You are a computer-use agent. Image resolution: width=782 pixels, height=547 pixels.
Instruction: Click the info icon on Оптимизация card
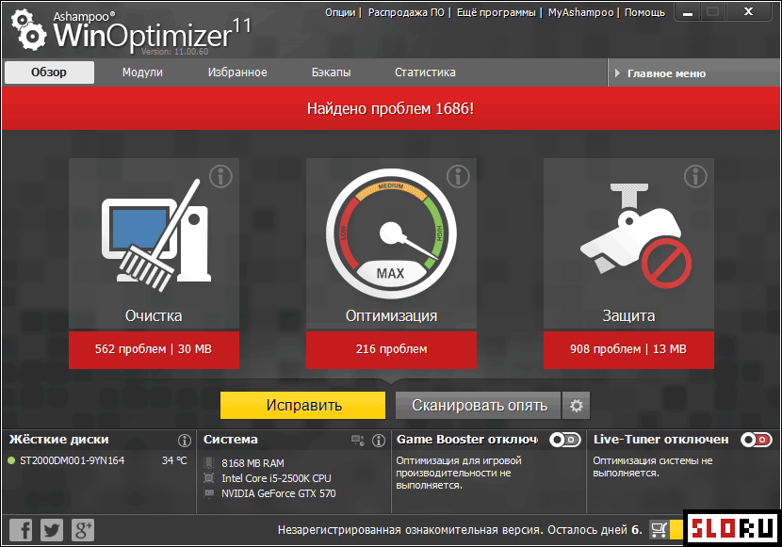pos(458,176)
